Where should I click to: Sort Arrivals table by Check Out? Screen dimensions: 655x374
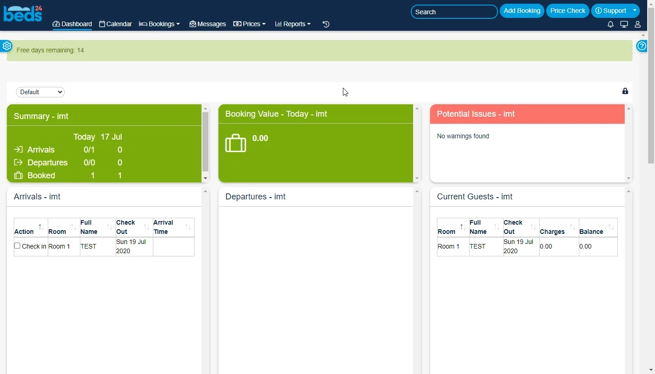coord(134,227)
